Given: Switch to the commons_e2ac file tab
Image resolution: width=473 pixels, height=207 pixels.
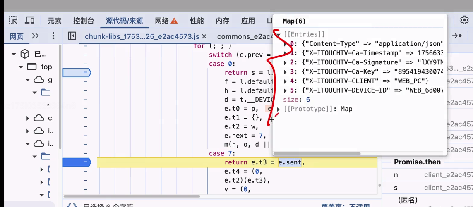Looking at the screenshot, I should (244, 36).
